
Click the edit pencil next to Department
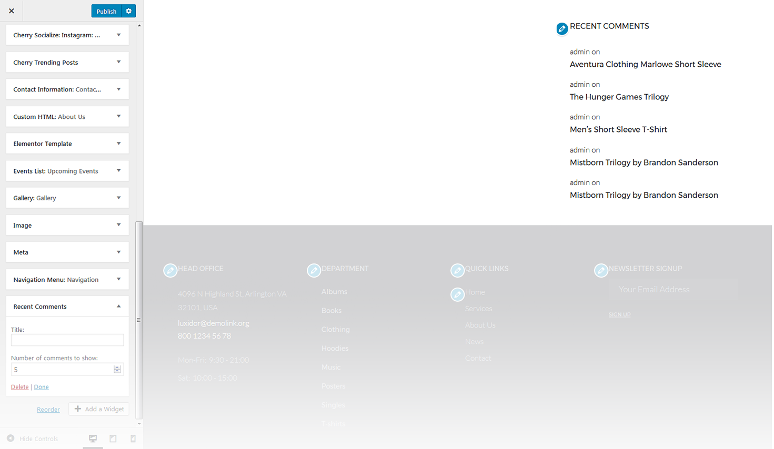pos(314,271)
